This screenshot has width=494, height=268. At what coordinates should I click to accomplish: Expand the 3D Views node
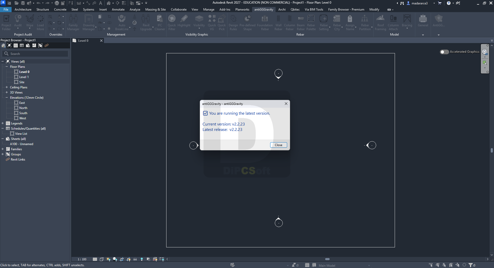pyautogui.click(x=7, y=93)
